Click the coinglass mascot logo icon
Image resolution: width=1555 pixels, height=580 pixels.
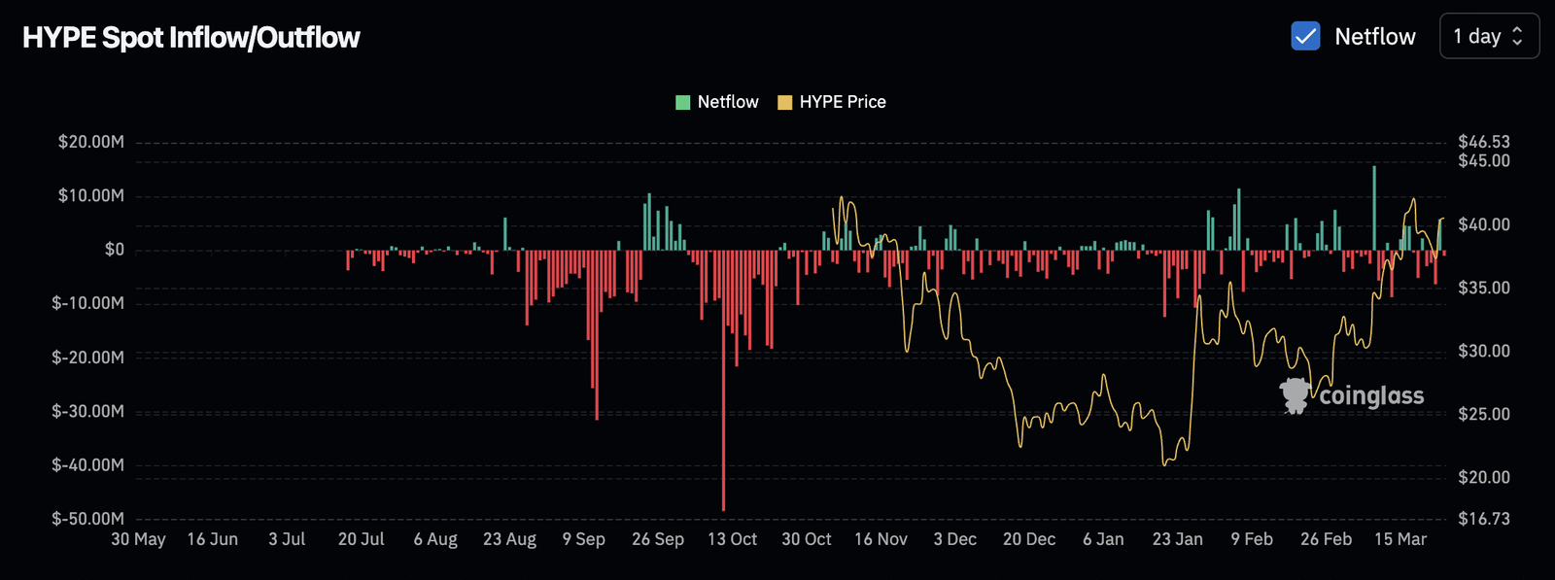1295,395
